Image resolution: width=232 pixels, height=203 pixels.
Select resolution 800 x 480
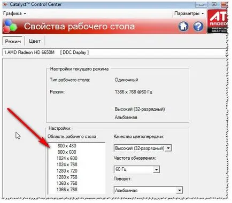point(67,146)
